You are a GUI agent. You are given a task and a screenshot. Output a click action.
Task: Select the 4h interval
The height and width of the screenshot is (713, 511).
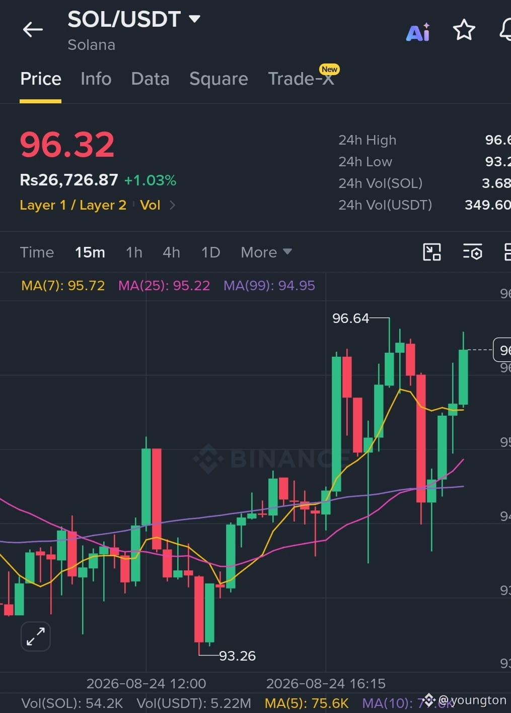(x=171, y=252)
